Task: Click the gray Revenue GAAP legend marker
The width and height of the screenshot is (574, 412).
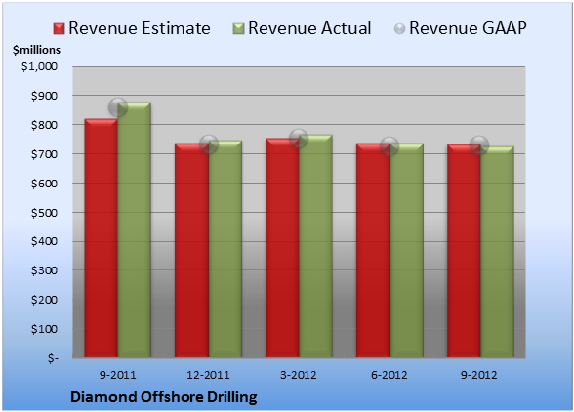Action: pyautogui.click(x=399, y=29)
